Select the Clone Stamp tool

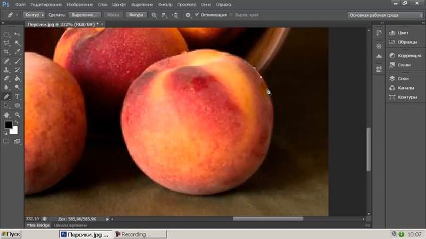[x=7, y=70]
